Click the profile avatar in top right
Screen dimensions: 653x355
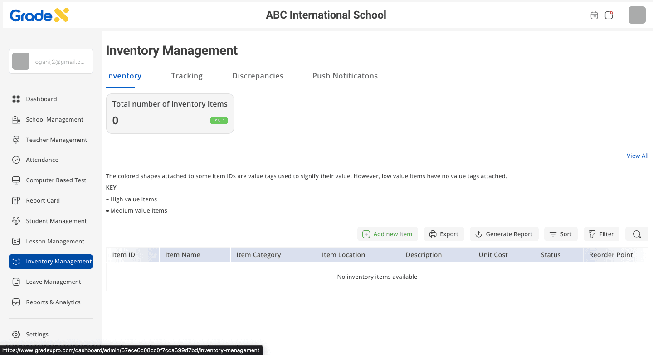coord(637,15)
